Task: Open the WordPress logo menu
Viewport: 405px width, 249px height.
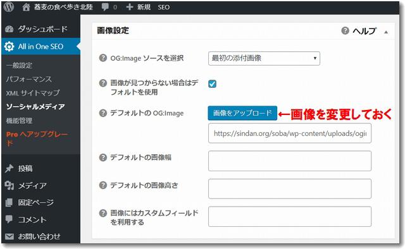Action: (x=9, y=7)
